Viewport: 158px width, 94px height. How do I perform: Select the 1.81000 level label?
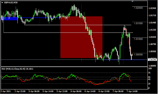[x=139, y=39]
